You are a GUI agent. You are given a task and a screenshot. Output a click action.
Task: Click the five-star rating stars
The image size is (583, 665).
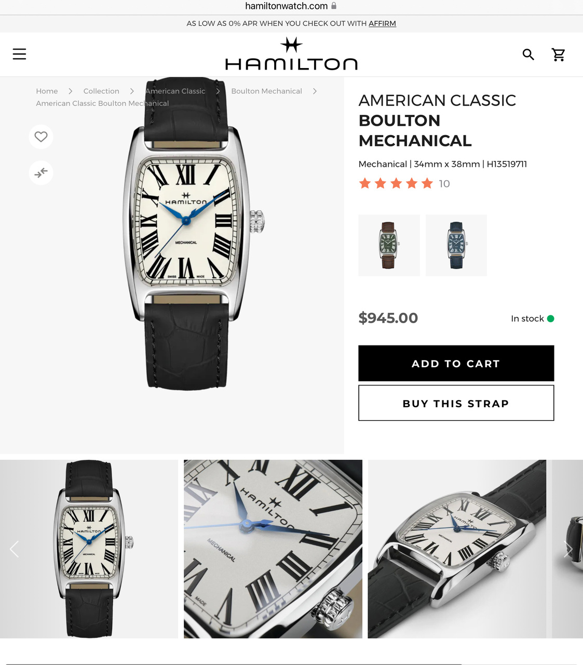point(396,183)
